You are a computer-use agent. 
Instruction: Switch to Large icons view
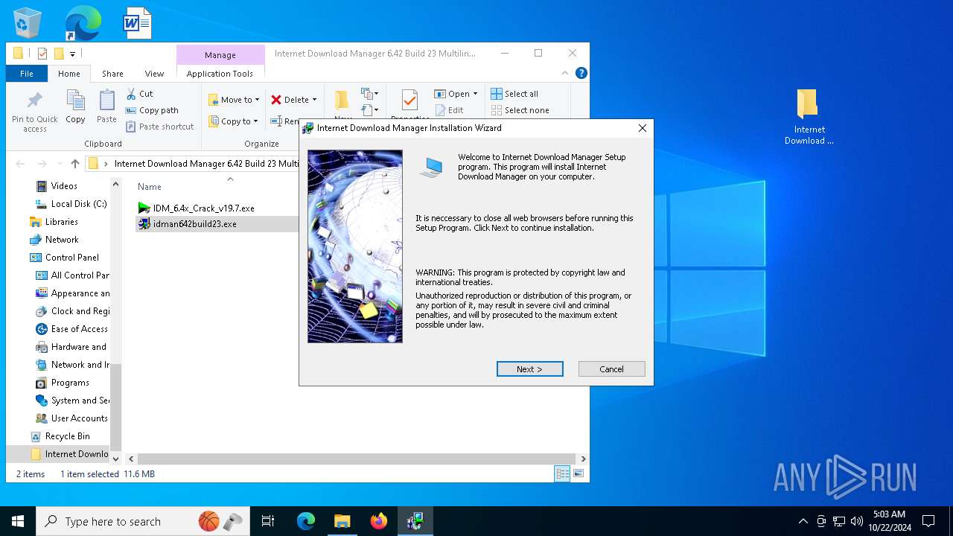pyautogui.click(x=578, y=473)
